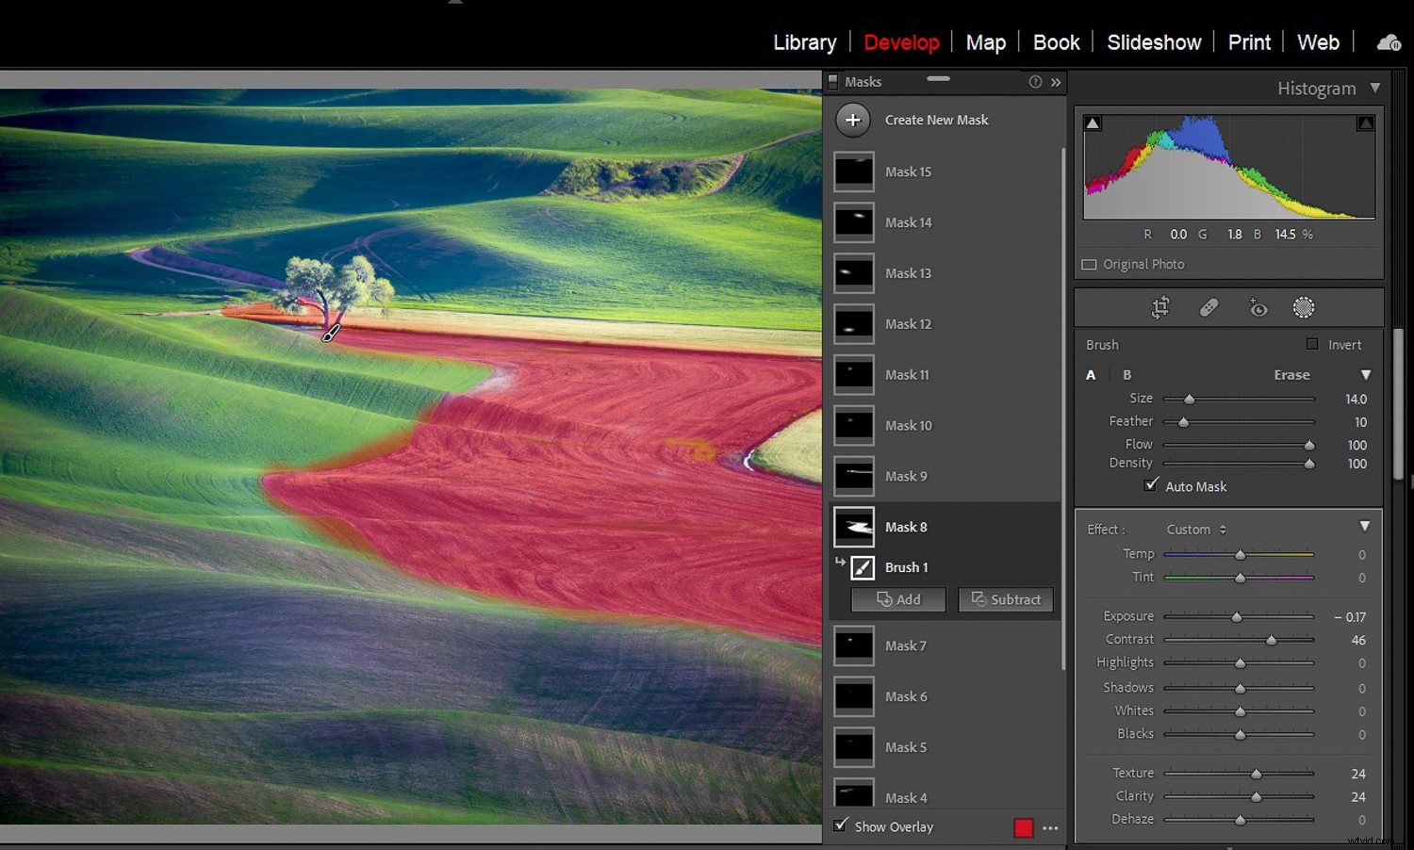
Task: Click the Masks panel help icon
Action: tap(1035, 82)
